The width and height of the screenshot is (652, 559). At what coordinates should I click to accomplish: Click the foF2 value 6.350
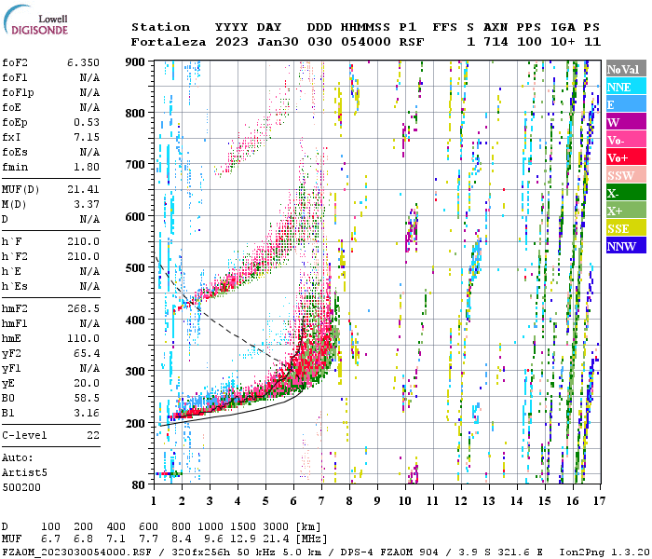[x=83, y=62]
